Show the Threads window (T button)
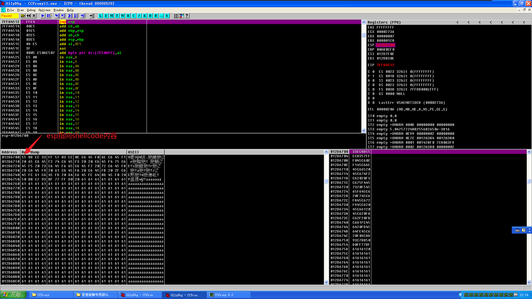Screen dimensions: 532x299 pos(117,16)
